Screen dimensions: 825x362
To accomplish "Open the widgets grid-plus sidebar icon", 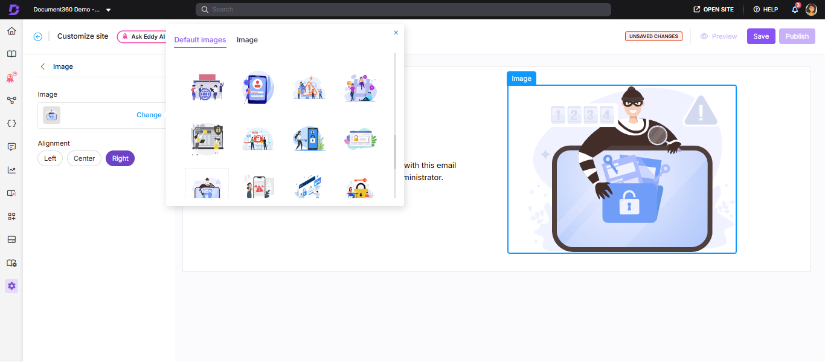I will [x=11, y=216].
